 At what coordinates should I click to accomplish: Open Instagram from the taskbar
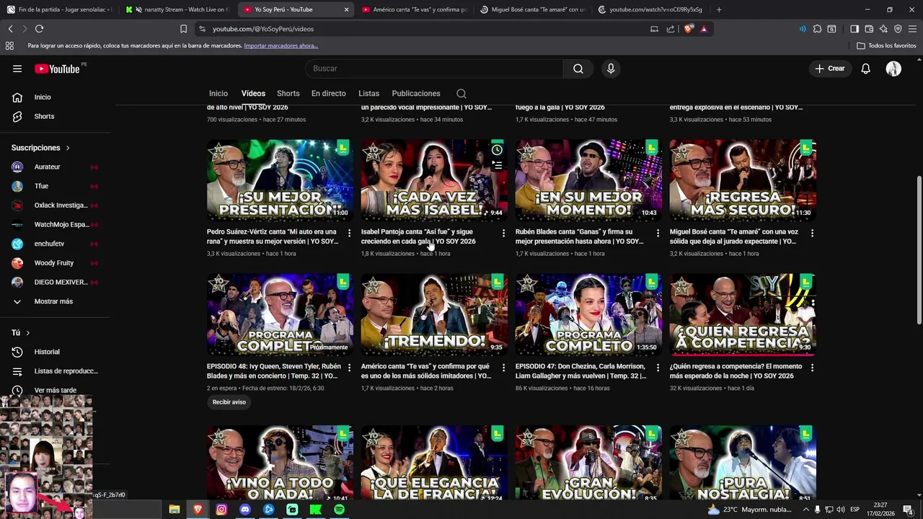221,510
